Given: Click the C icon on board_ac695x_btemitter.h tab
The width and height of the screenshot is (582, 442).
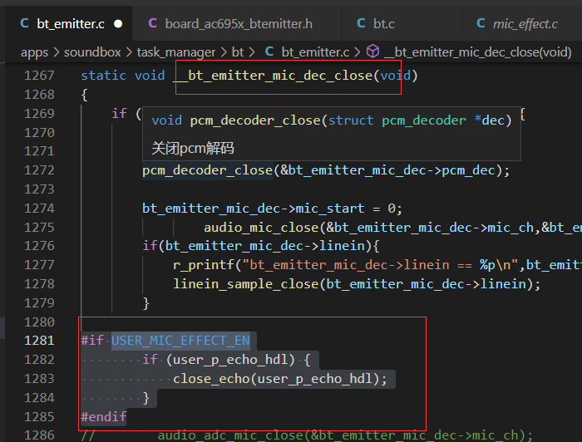Looking at the screenshot, I should point(152,24).
